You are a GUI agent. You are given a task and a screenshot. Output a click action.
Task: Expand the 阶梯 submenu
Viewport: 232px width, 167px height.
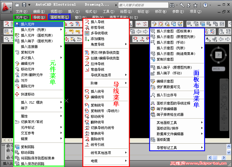pyautogui.click(x=126, y=83)
